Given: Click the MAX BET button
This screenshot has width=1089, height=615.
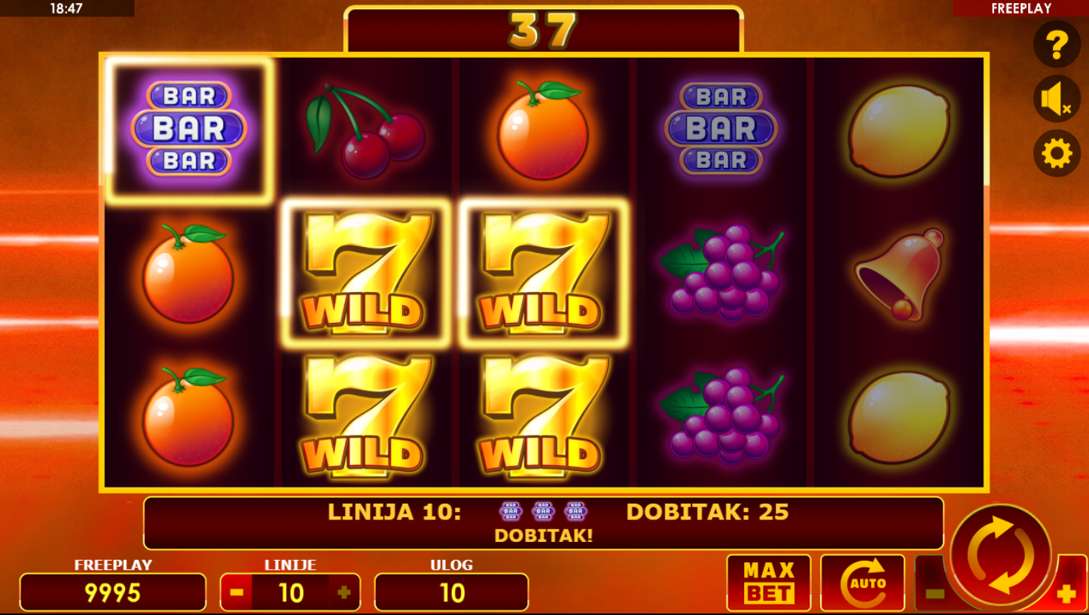Looking at the screenshot, I should 769,583.
